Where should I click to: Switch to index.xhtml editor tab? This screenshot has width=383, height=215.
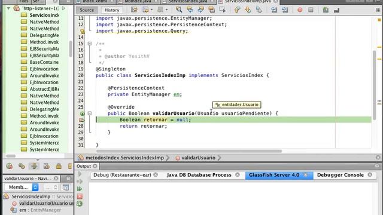click(95, 1)
